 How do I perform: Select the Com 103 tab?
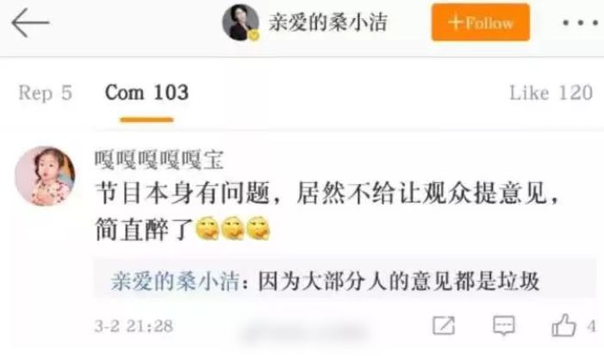pos(146,93)
